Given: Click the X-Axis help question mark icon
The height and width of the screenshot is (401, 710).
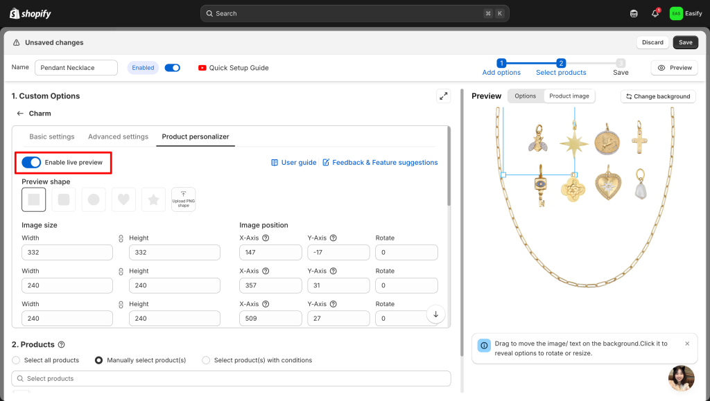Looking at the screenshot, I should 266,238.
